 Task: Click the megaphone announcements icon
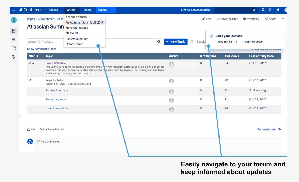point(278,10)
